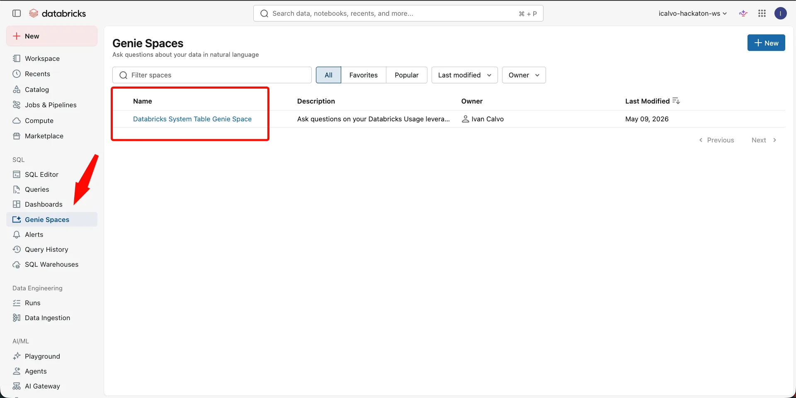Open Catalog in the sidebar
This screenshot has width=796, height=398.
[x=52, y=89]
